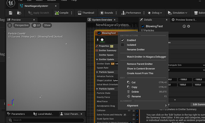Open the Perspective view mode dropdown
Image resolution: width=205 pixels, height=123 pixels.
point(22,25)
